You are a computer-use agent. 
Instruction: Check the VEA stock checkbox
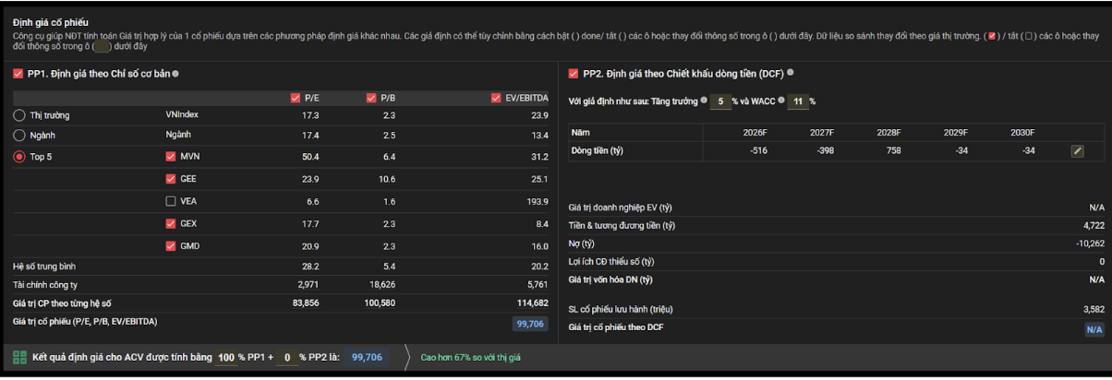click(170, 201)
